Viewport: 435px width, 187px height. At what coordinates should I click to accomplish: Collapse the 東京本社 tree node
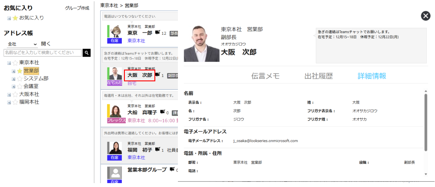tap(9, 63)
